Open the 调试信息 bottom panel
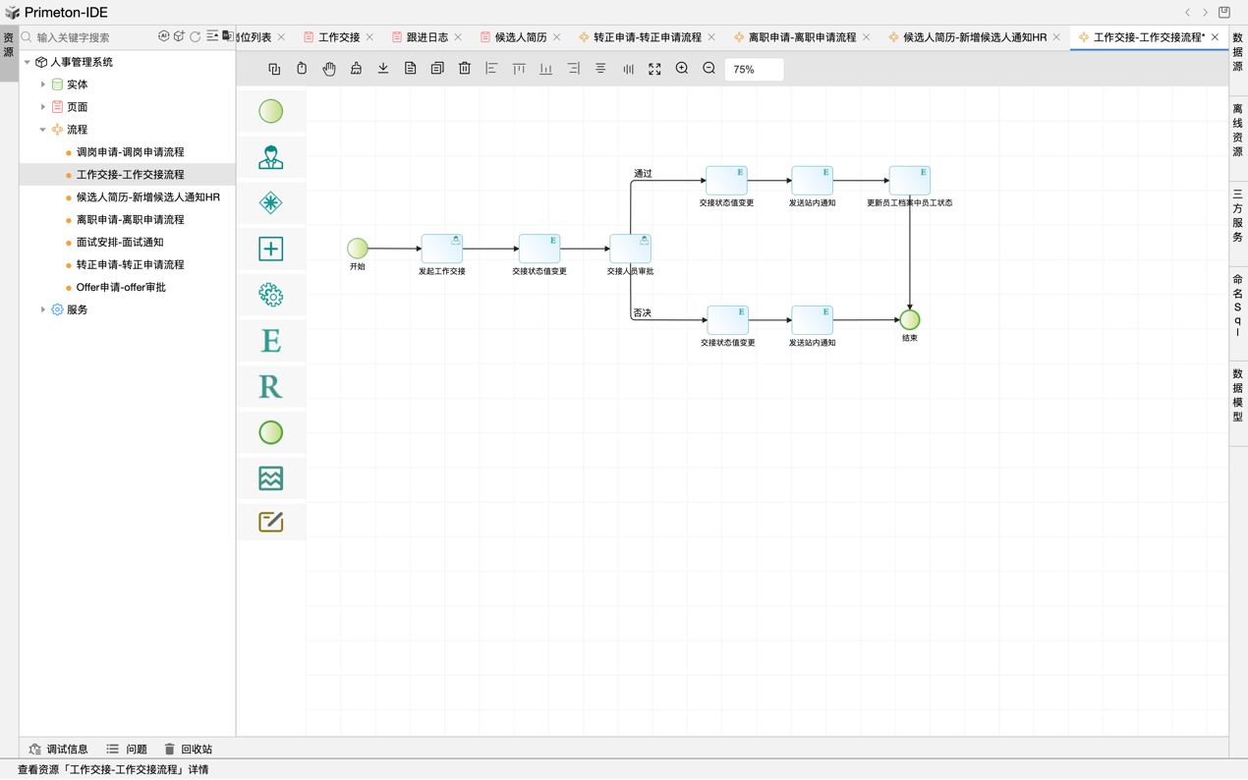 59,750
